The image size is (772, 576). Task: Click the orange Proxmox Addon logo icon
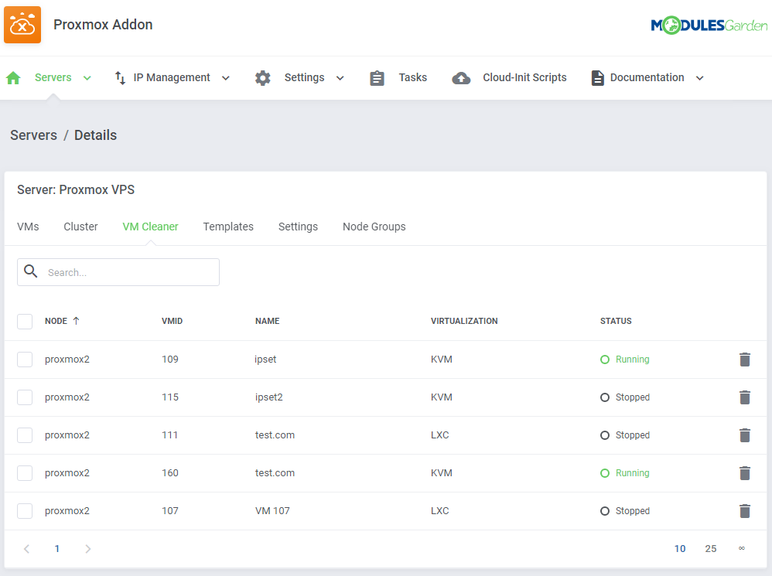pos(22,25)
